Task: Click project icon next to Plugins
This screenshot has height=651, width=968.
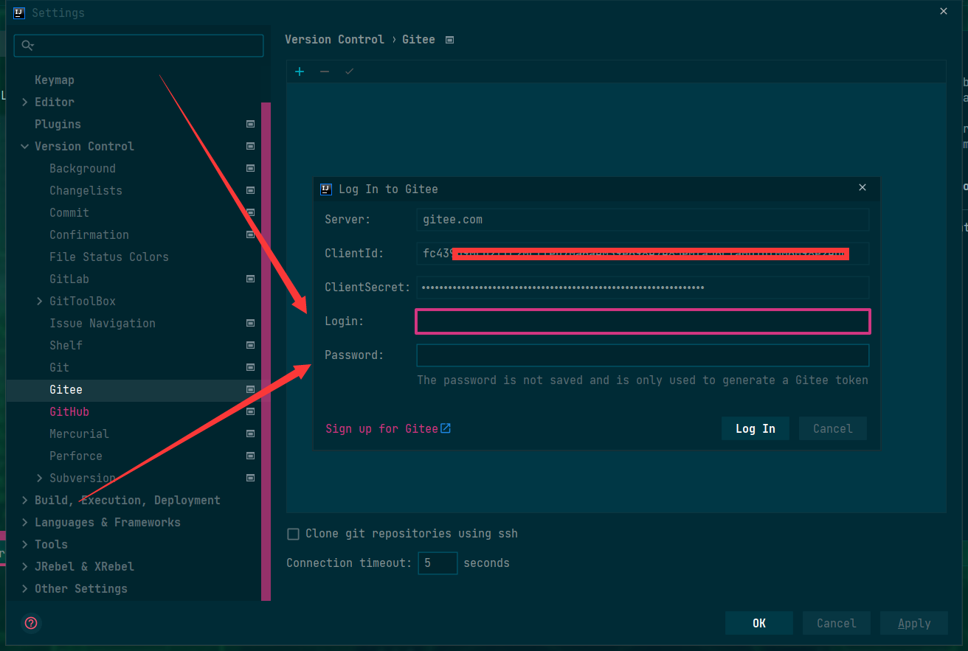Action: click(x=251, y=124)
